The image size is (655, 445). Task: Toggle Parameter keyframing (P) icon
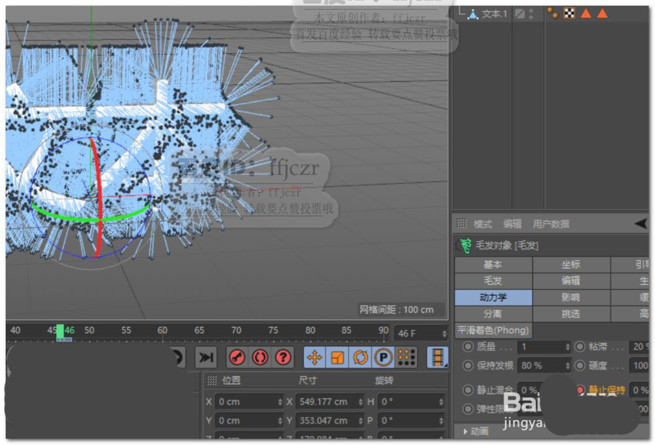tap(383, 358)
